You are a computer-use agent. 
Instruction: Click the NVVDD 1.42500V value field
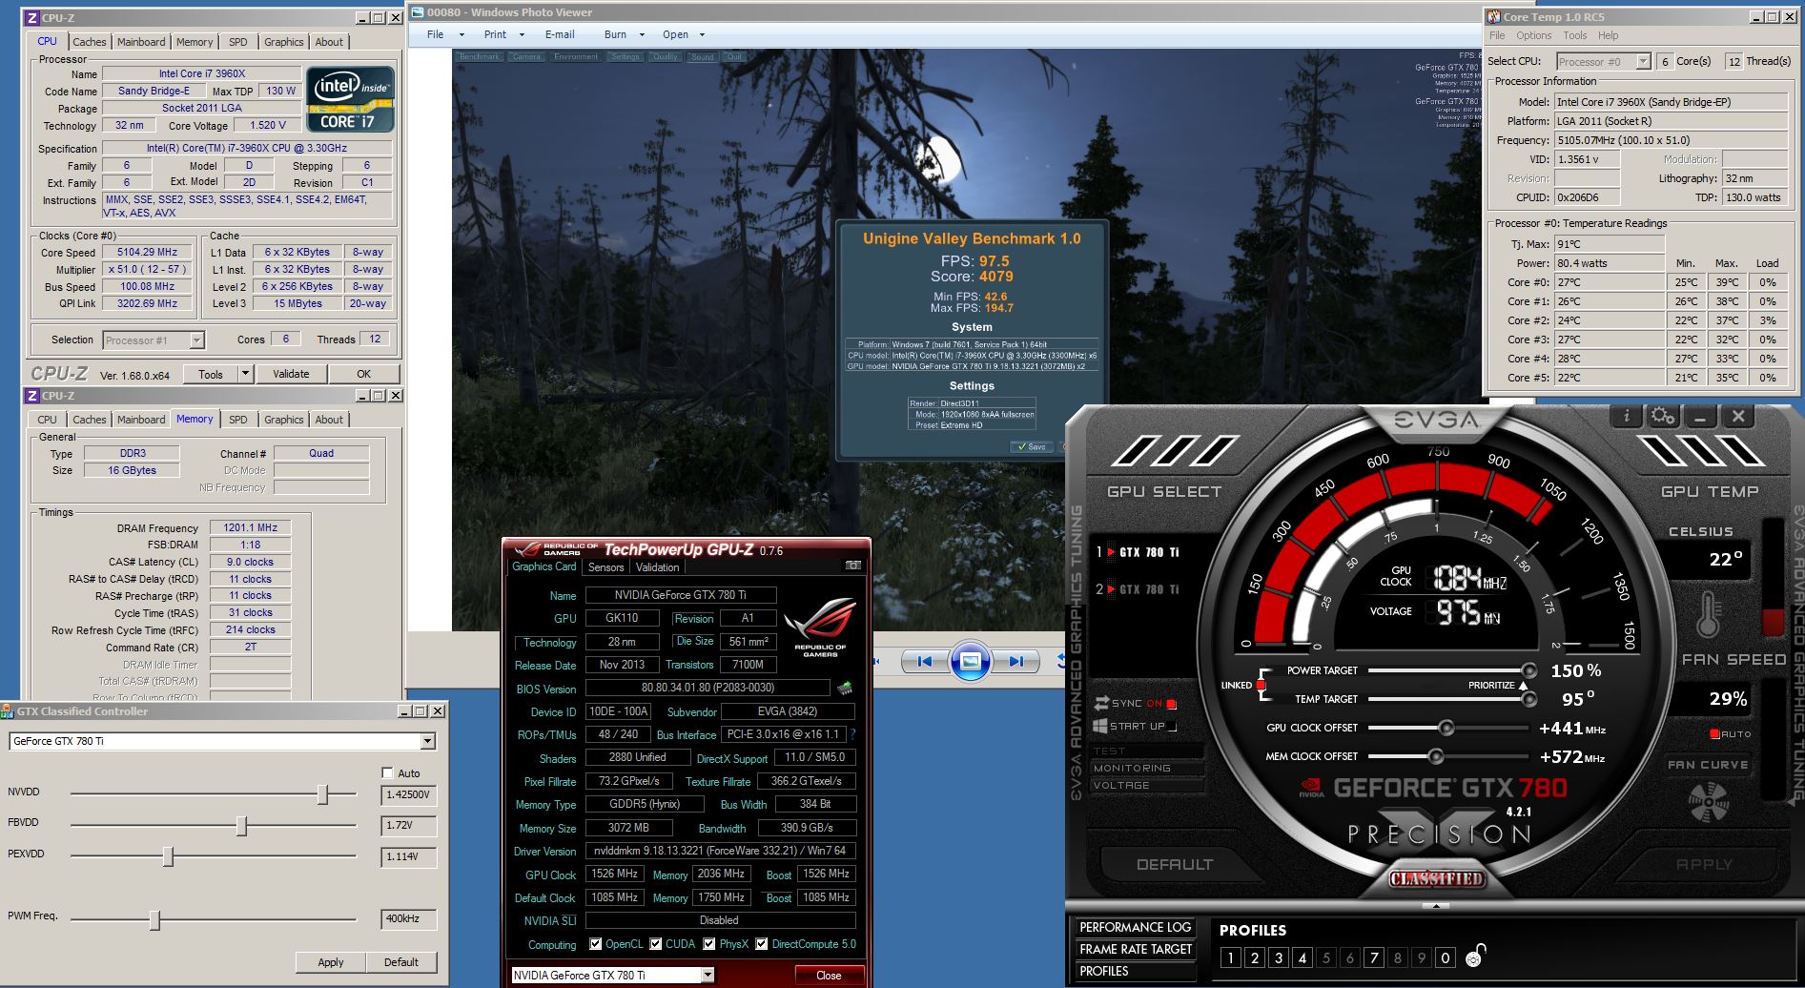409,794
